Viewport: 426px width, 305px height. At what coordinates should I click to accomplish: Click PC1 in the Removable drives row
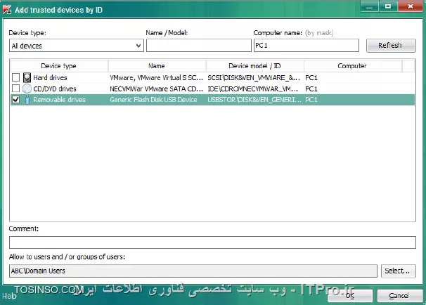[311, 100]
